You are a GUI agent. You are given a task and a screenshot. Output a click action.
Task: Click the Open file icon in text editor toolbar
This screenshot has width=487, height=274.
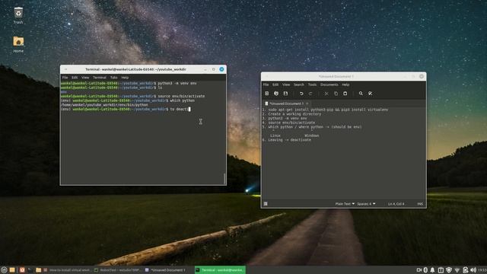(x=276, y=93)
